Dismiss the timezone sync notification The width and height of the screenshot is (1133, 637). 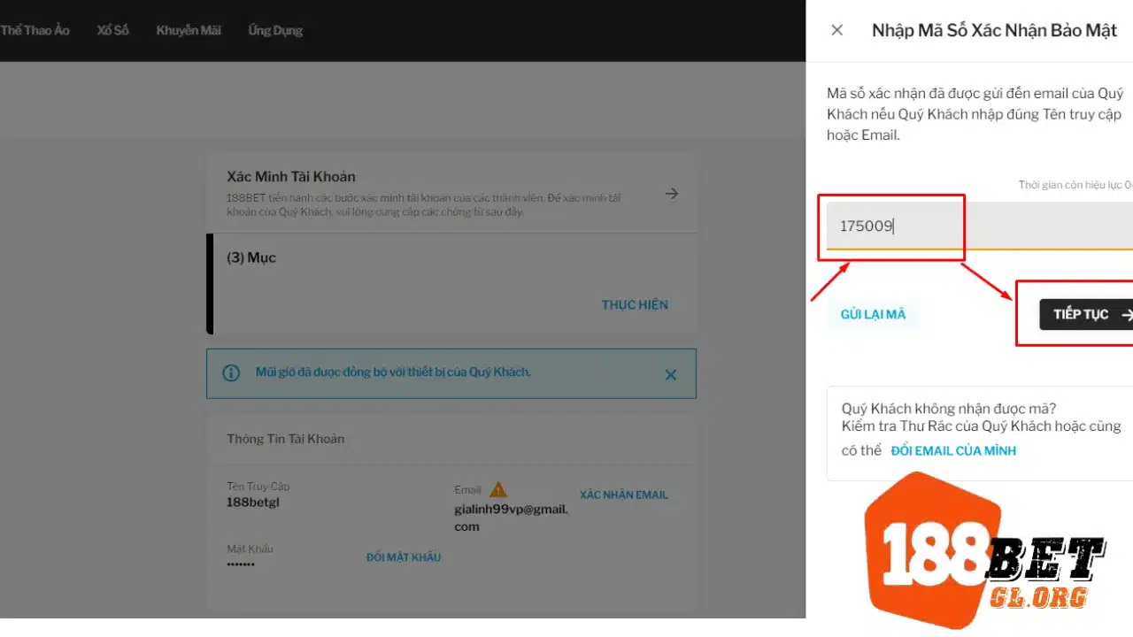click(x=671, y=374)
